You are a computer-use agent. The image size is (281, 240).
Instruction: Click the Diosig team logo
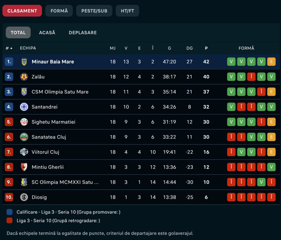(x=24, y=197)
